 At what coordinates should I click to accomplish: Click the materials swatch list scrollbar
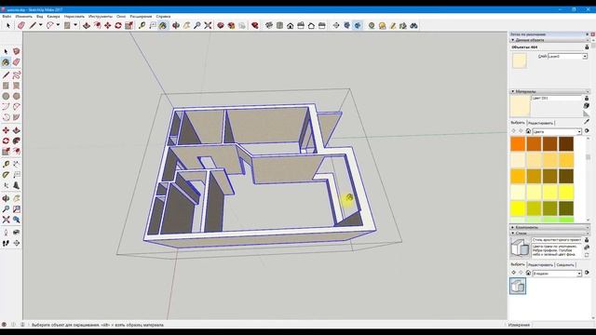point(588,179)
